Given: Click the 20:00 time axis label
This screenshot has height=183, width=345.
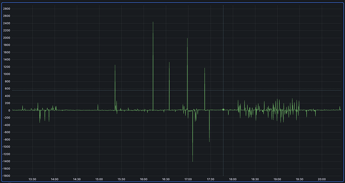Looking at the screenshot, I should (322, 180).
